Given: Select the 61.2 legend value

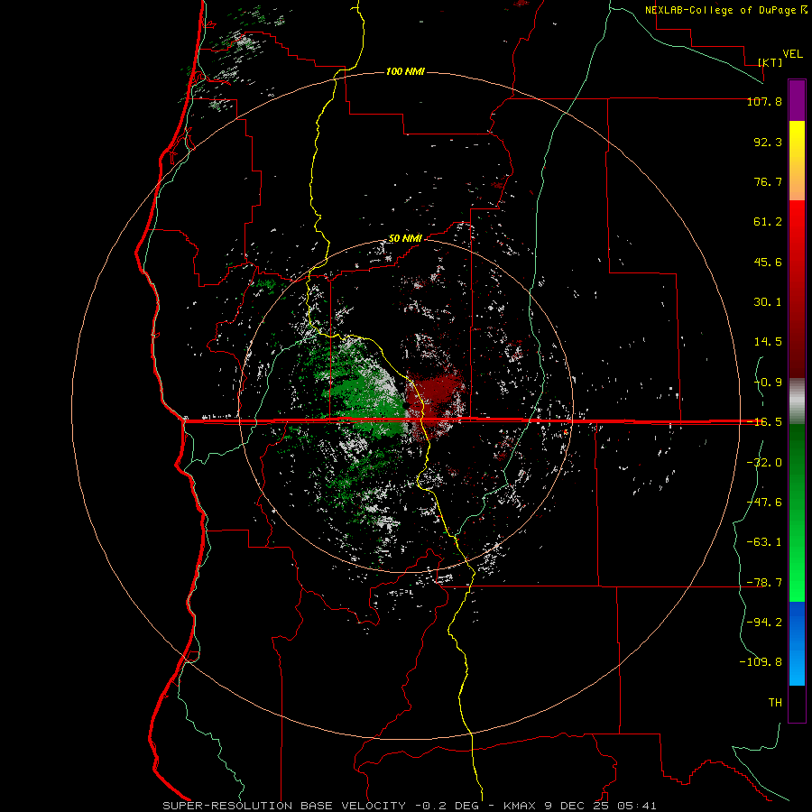Looking at the screenshot, I should 768,222.
